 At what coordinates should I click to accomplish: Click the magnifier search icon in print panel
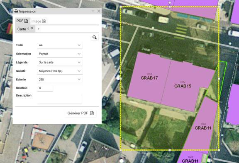tap(95, 38)
